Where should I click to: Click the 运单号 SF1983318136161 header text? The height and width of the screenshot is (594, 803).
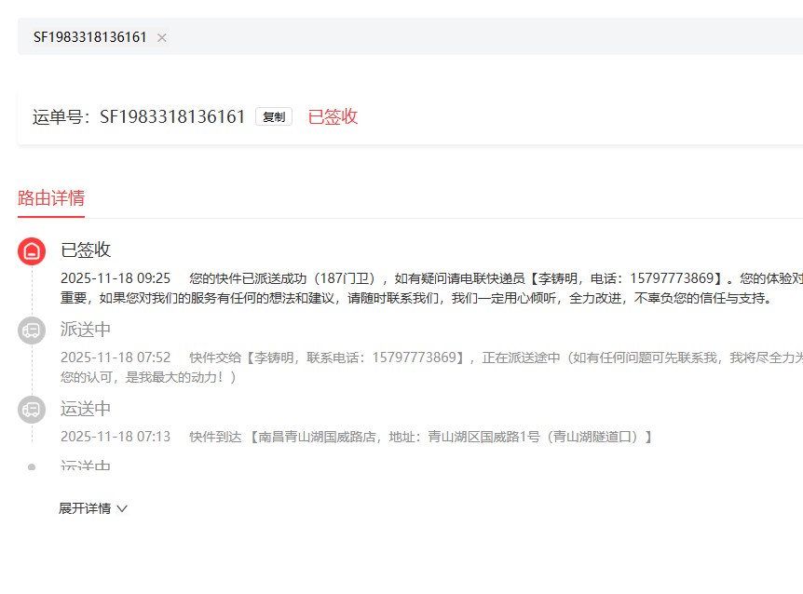click(139, 116)
